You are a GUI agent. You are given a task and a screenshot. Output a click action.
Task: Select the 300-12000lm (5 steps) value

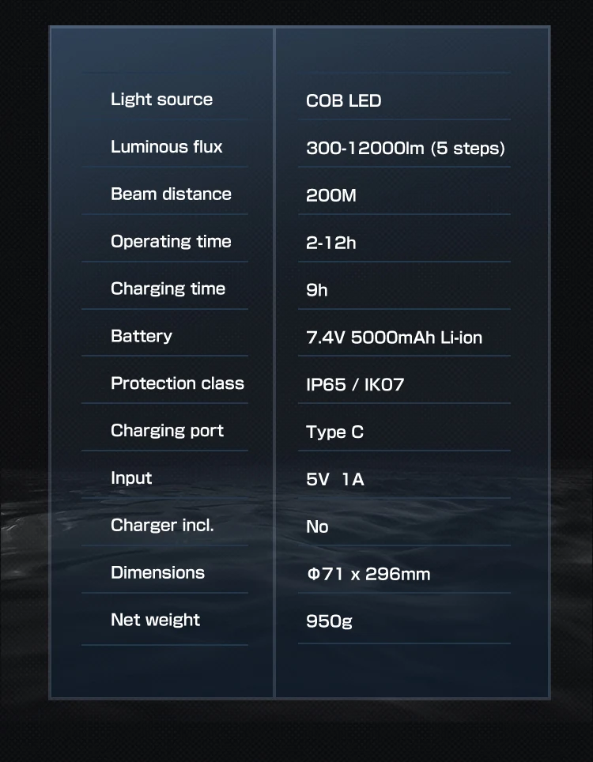(406, 148)
